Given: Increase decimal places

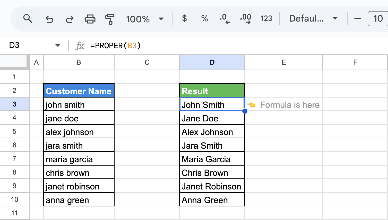Looking at the screenshot, I should point(246,19).
